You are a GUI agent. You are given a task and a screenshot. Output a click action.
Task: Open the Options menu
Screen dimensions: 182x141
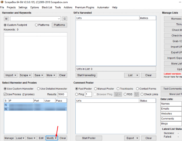click(34, 7)
